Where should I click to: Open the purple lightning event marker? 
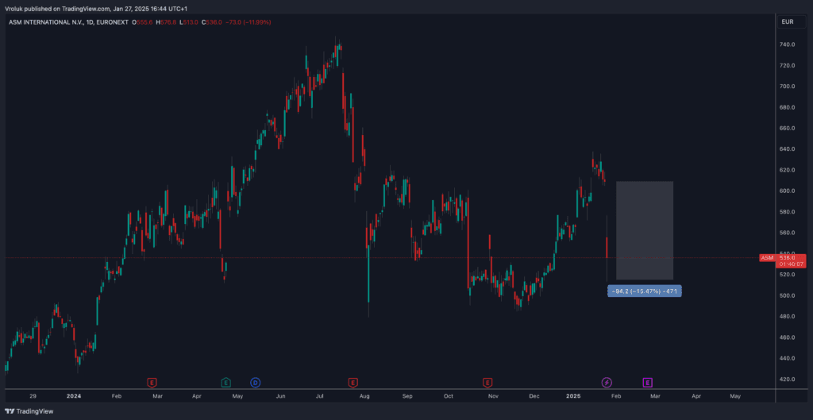tap(607, 383)
